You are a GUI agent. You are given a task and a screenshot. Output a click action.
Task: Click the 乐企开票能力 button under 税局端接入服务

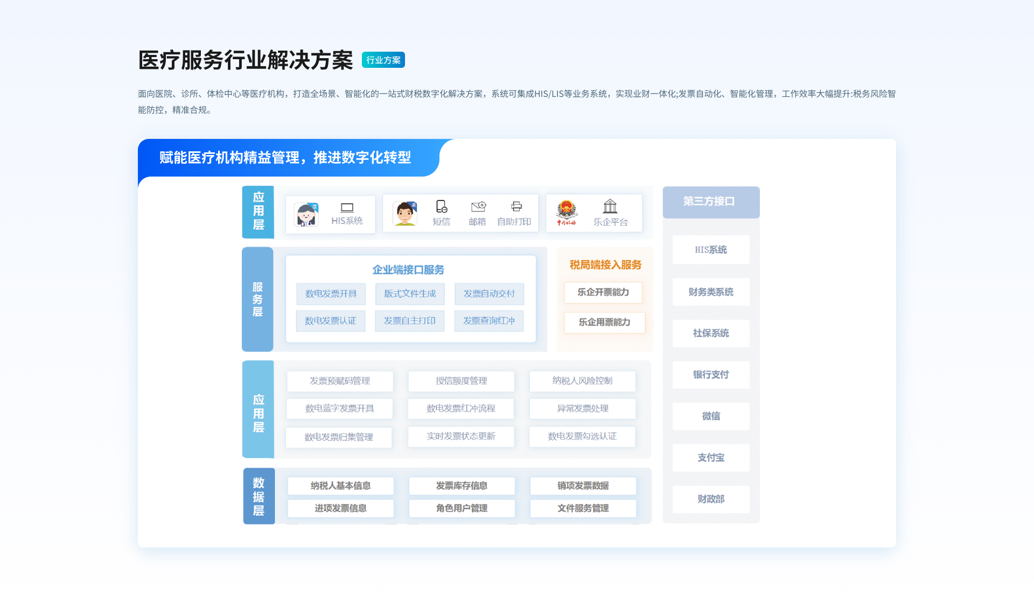[x=603, y=292]
